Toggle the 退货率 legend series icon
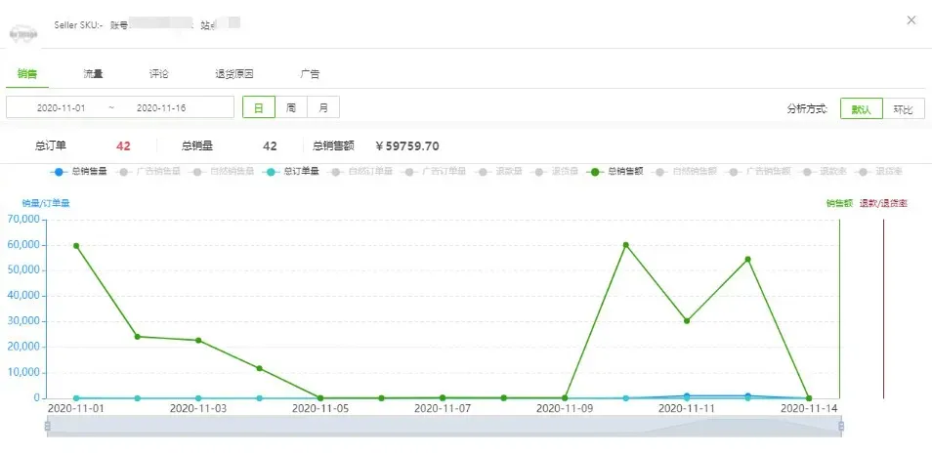 pyautogui.click(x=864, y=172)
